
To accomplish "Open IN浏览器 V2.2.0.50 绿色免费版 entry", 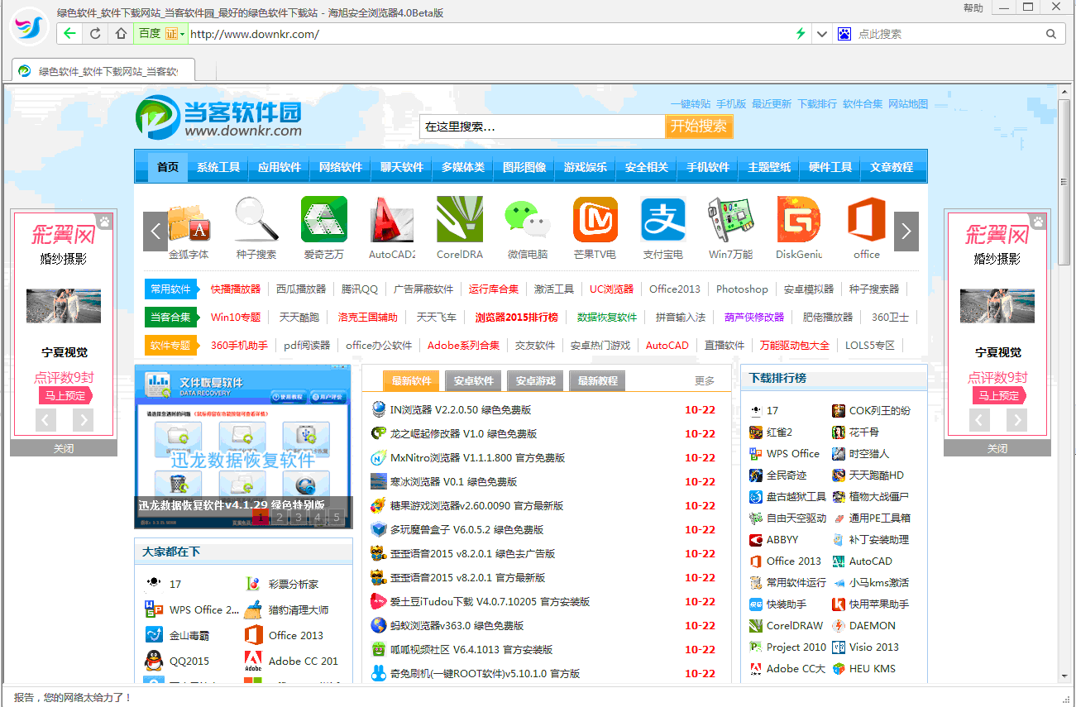I will pyautogui.click(x=461, y=410).
